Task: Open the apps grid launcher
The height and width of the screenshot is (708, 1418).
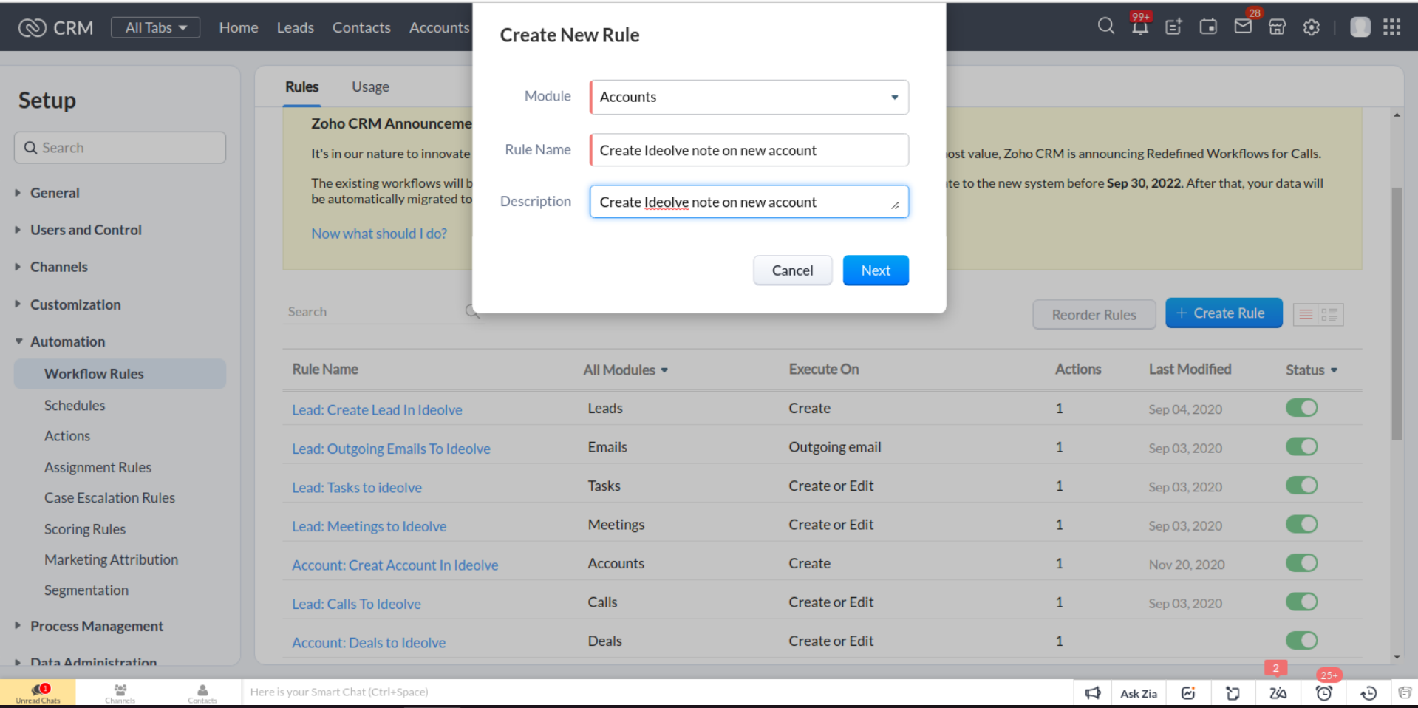Action: click(x=1392, y=27)
